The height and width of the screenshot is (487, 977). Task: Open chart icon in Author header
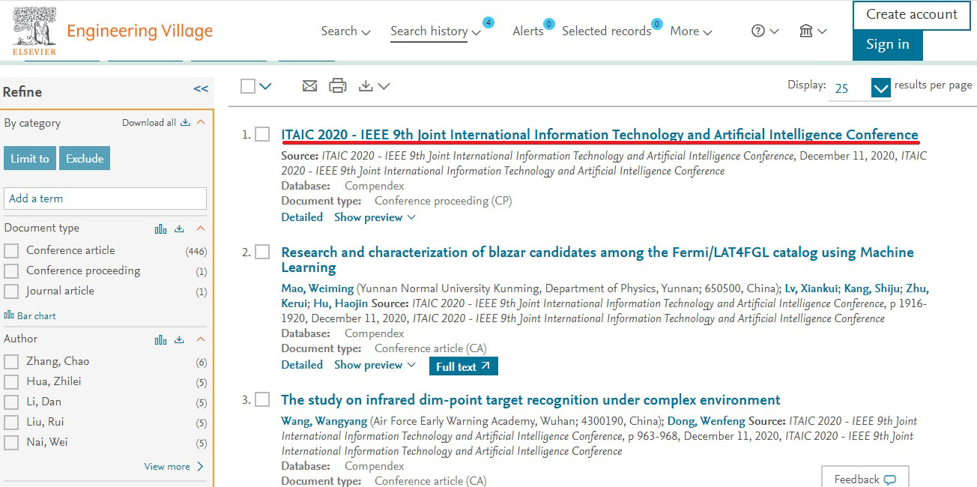(x=160, y=339)
